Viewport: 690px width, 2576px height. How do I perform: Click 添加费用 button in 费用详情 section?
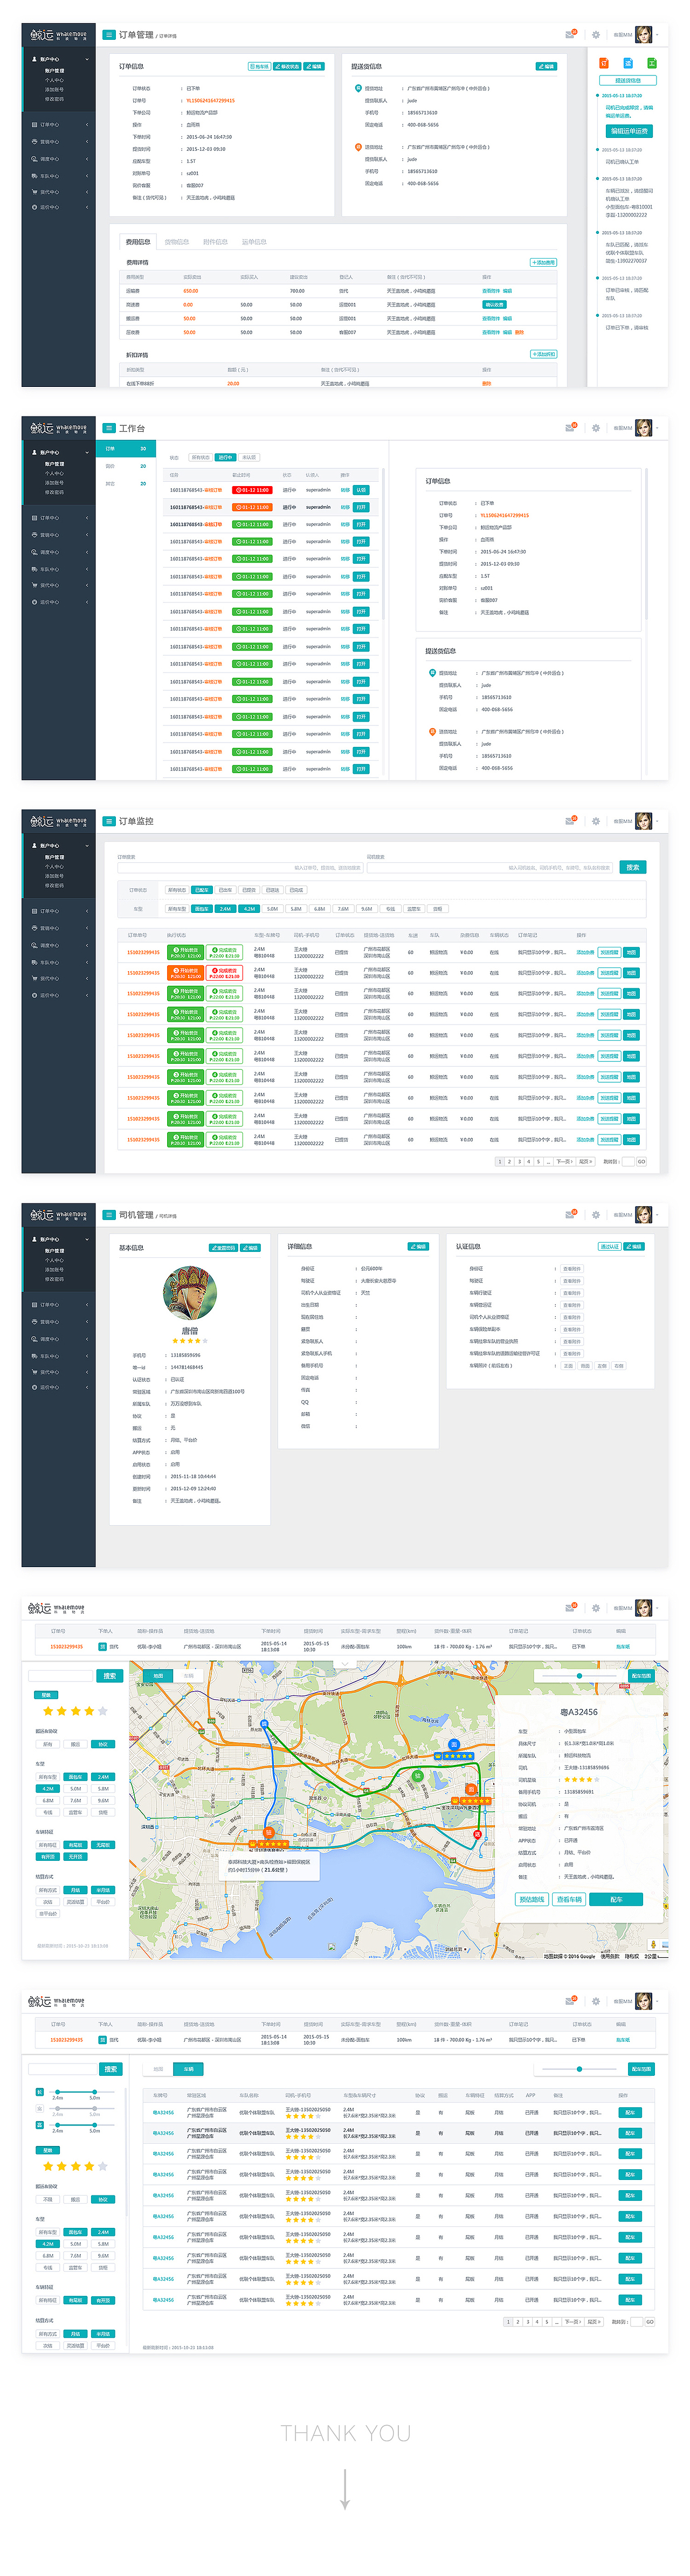(x=543, y=262)
